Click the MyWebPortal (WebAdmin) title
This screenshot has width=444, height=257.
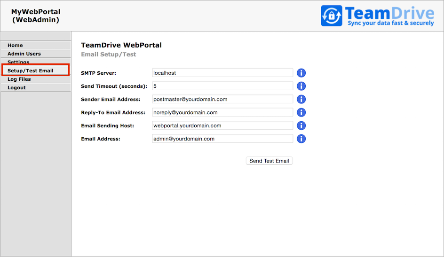click(36, 16)
